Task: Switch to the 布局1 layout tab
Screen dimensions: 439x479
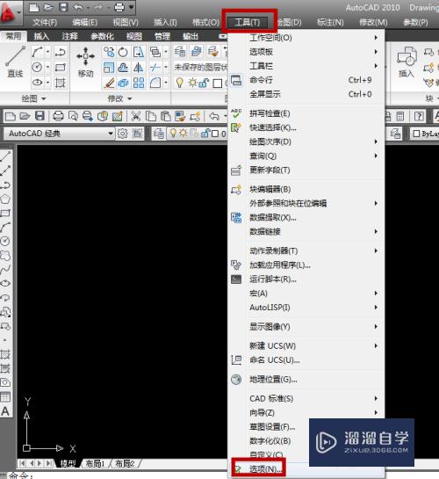Action: click(x=95, y=464)
